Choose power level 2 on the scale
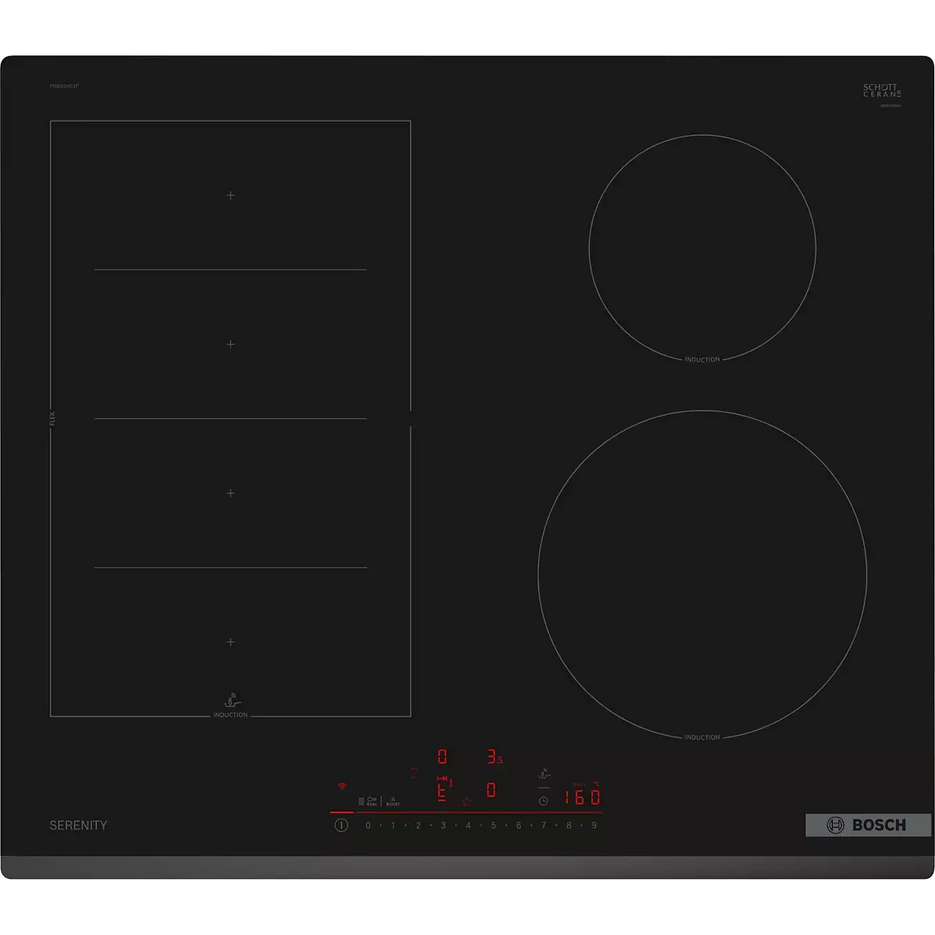This screenshot has height=935, width=935. pos(418,825)
